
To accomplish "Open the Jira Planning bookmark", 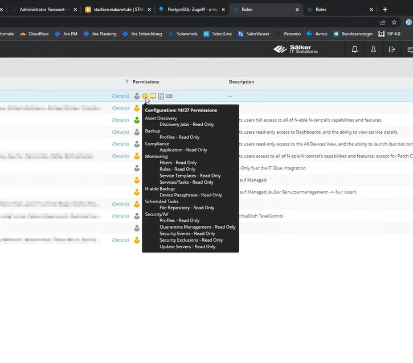I will pyautogui.click(x=100, y=34).
